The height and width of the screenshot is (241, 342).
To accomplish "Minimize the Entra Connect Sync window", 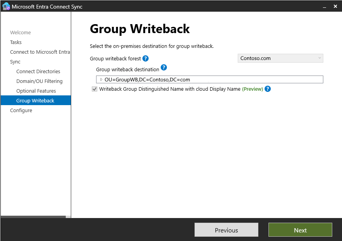I will (324, 7).
